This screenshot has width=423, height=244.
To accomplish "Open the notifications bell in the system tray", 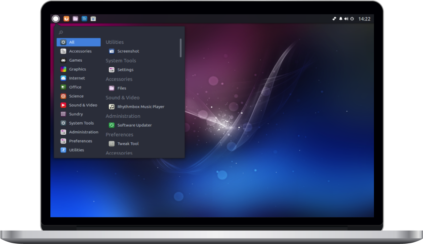I will point(340,18).
